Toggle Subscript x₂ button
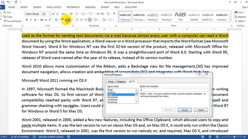 tap(46, 20)
